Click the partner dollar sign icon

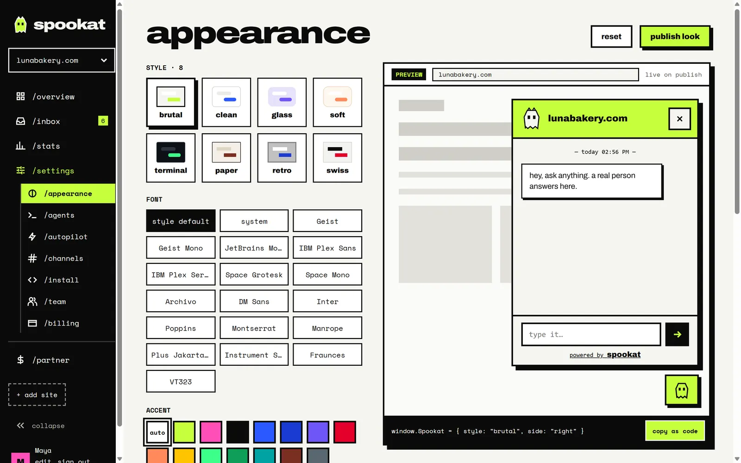click(20, 360)
